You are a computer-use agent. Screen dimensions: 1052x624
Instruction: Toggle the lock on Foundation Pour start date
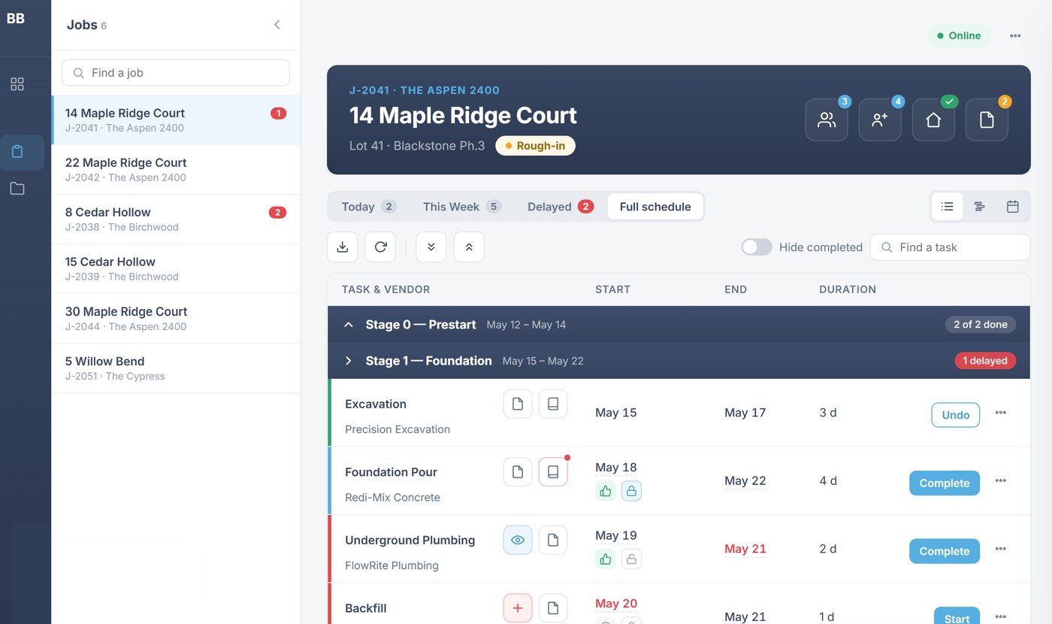point(631,491)
